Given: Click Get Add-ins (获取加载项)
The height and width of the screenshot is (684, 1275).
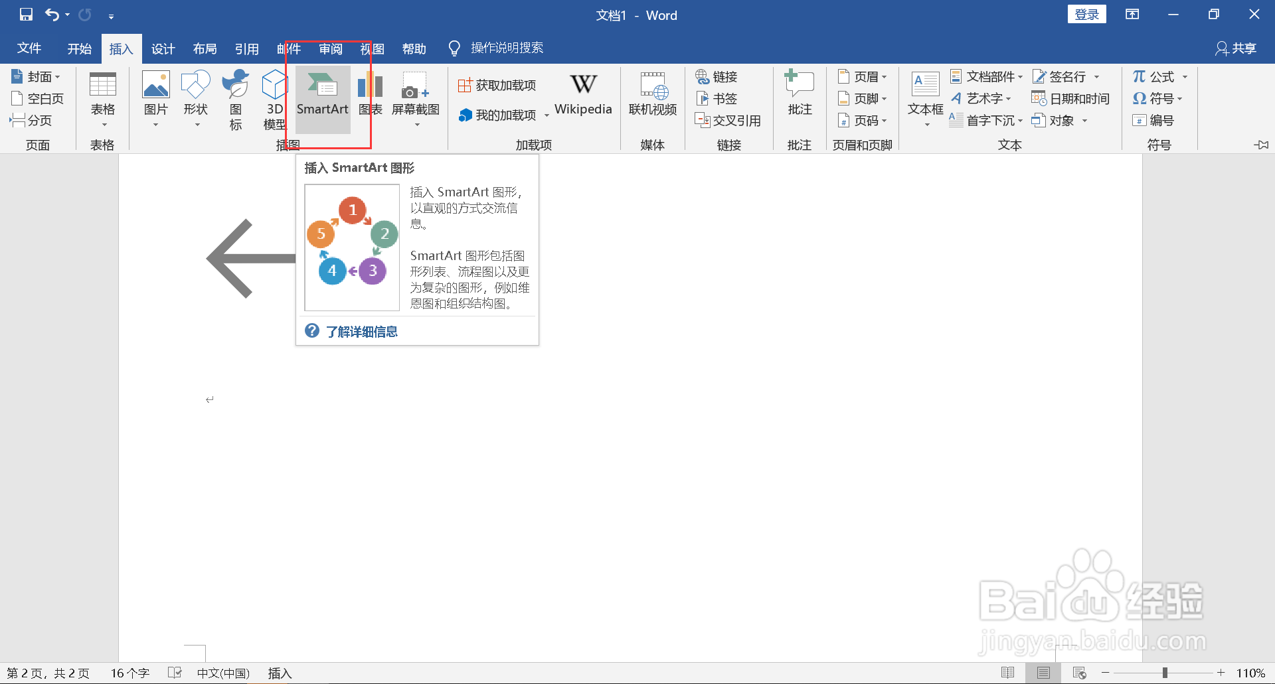Looking at the screenshot, I should point(497,85).
